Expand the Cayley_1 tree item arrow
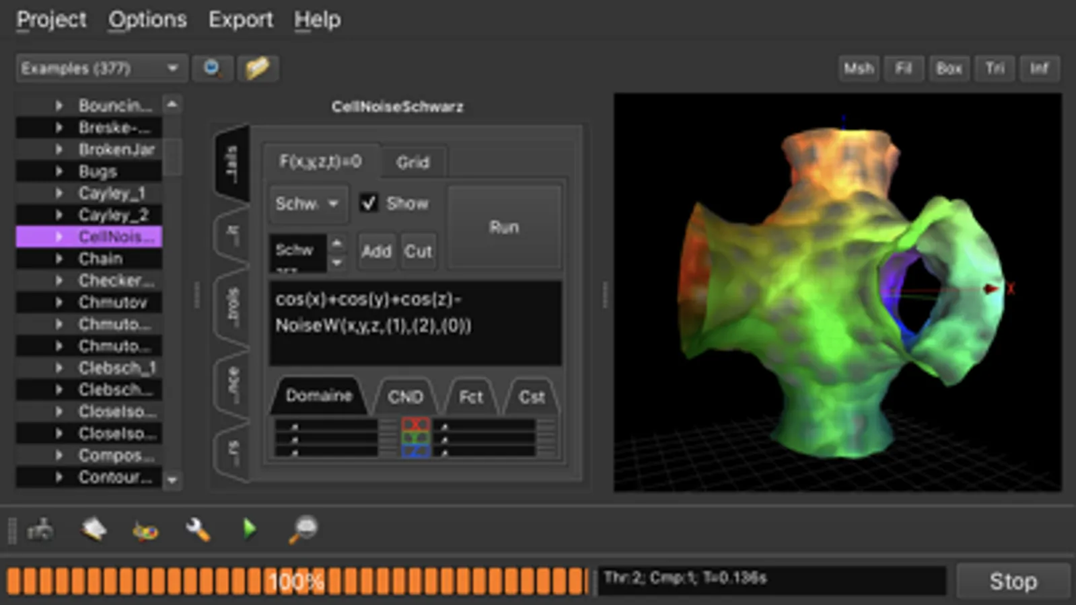Viewport: 1076px width, 605px height. click(59, 193)
